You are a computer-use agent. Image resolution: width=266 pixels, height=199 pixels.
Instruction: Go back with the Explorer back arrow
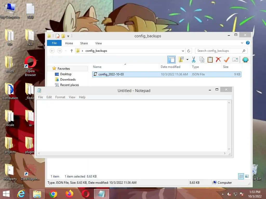(x=52, y=51)
